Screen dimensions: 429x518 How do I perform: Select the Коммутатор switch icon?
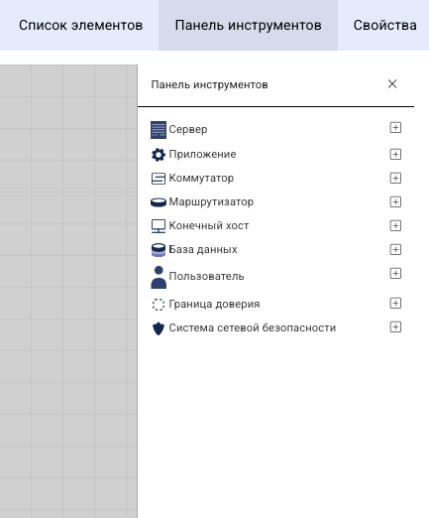(x=159, y=179)
